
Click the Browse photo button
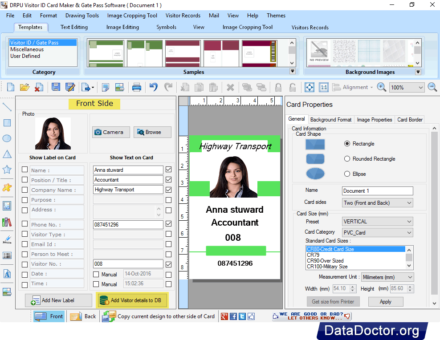click(x=152, y=132)
